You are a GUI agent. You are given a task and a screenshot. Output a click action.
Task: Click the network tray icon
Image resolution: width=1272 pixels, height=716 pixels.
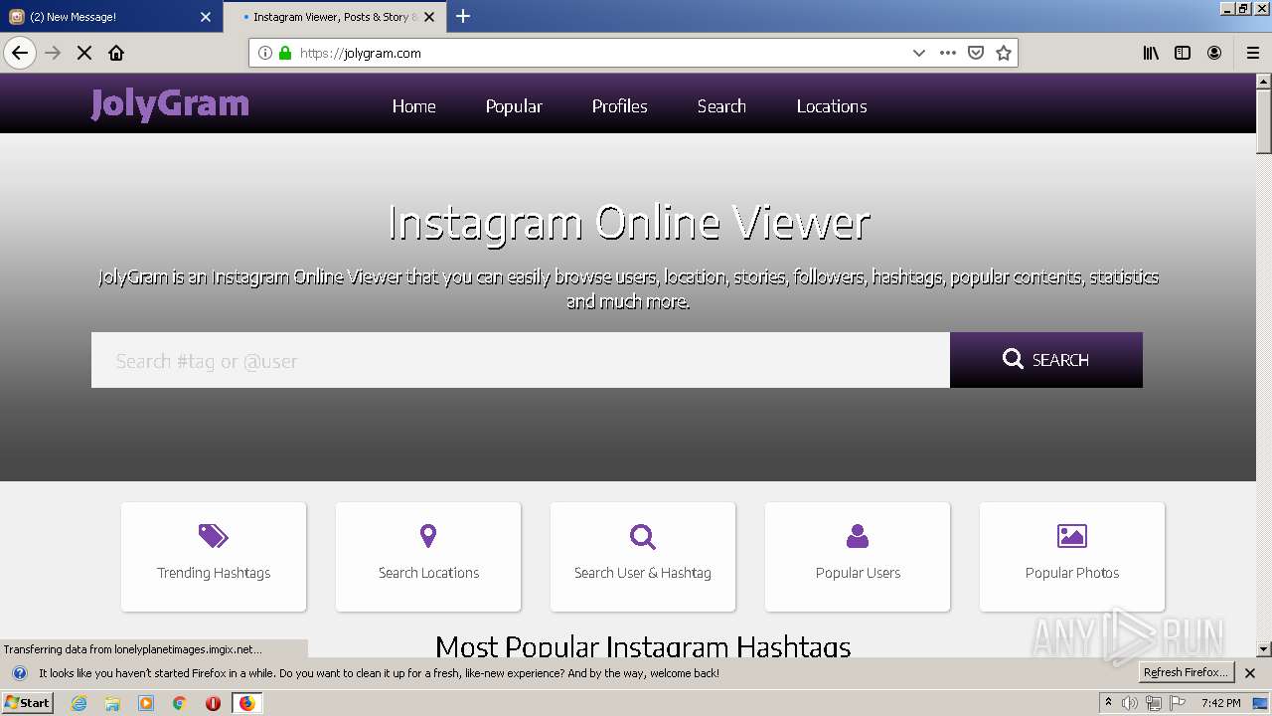[x=1153, y=703]
